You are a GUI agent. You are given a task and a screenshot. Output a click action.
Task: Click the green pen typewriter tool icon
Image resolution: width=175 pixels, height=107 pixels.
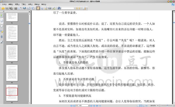tap(54, 8)
